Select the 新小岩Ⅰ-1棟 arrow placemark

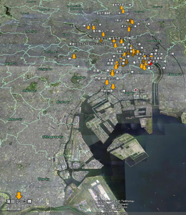point(151,56)
